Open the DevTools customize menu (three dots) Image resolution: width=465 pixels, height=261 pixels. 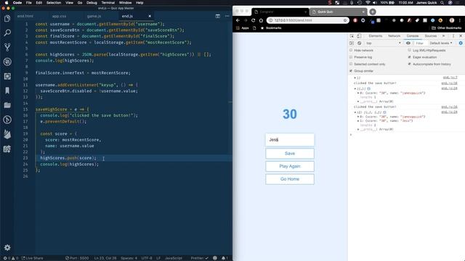[x=453, y=36]
